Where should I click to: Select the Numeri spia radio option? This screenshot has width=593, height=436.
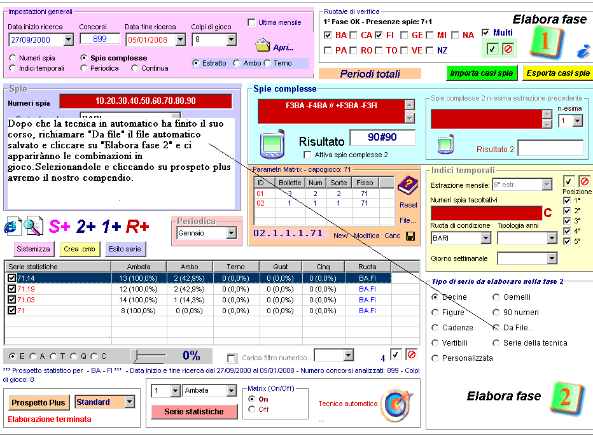pos(13,58)
